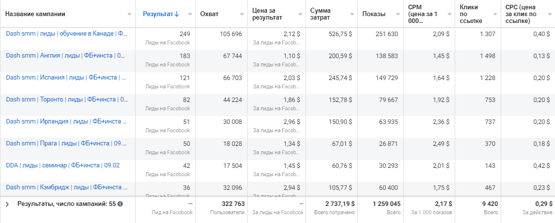Image resolution: width=555 pixels, height=223 pixels.
Task: Open the CPC column dropdown arrow
Action: click(x=549, y=14)
